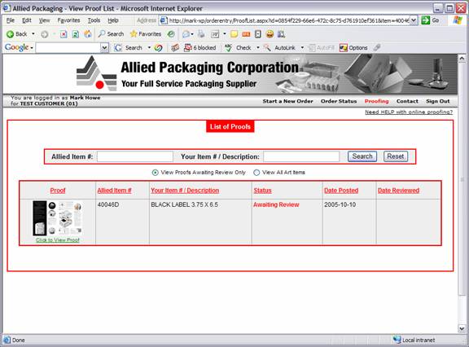Click the highlighter pen icon after Options

(x=377, y=47)
